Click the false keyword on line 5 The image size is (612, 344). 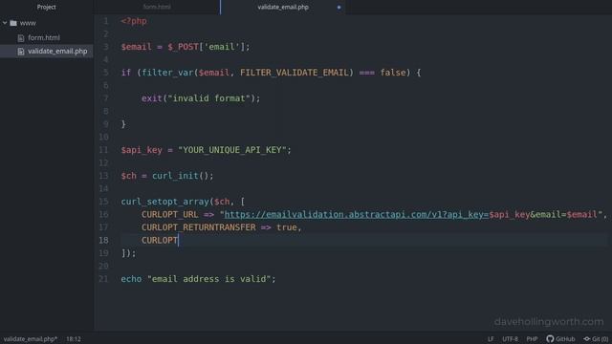(x=393, y=73)
